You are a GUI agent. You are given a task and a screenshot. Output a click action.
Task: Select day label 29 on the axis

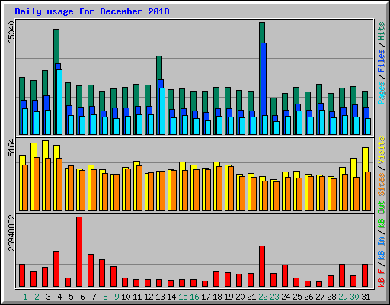(x=343, y=297)
